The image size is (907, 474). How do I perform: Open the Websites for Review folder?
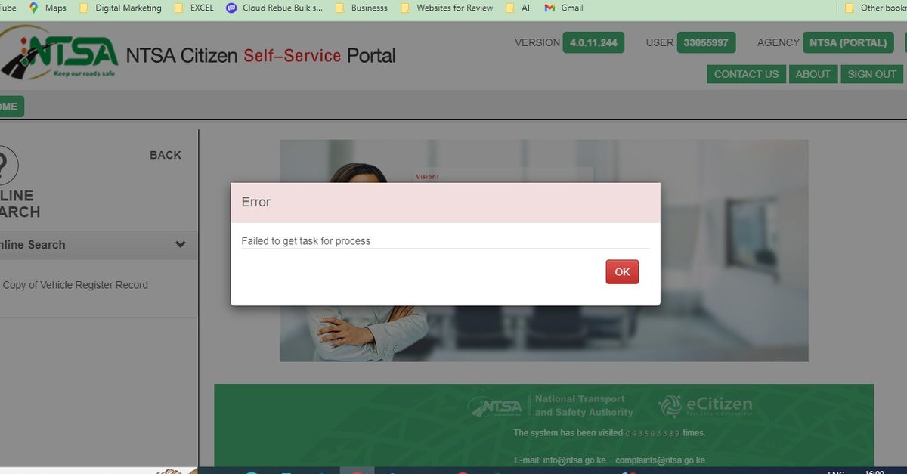447,8
